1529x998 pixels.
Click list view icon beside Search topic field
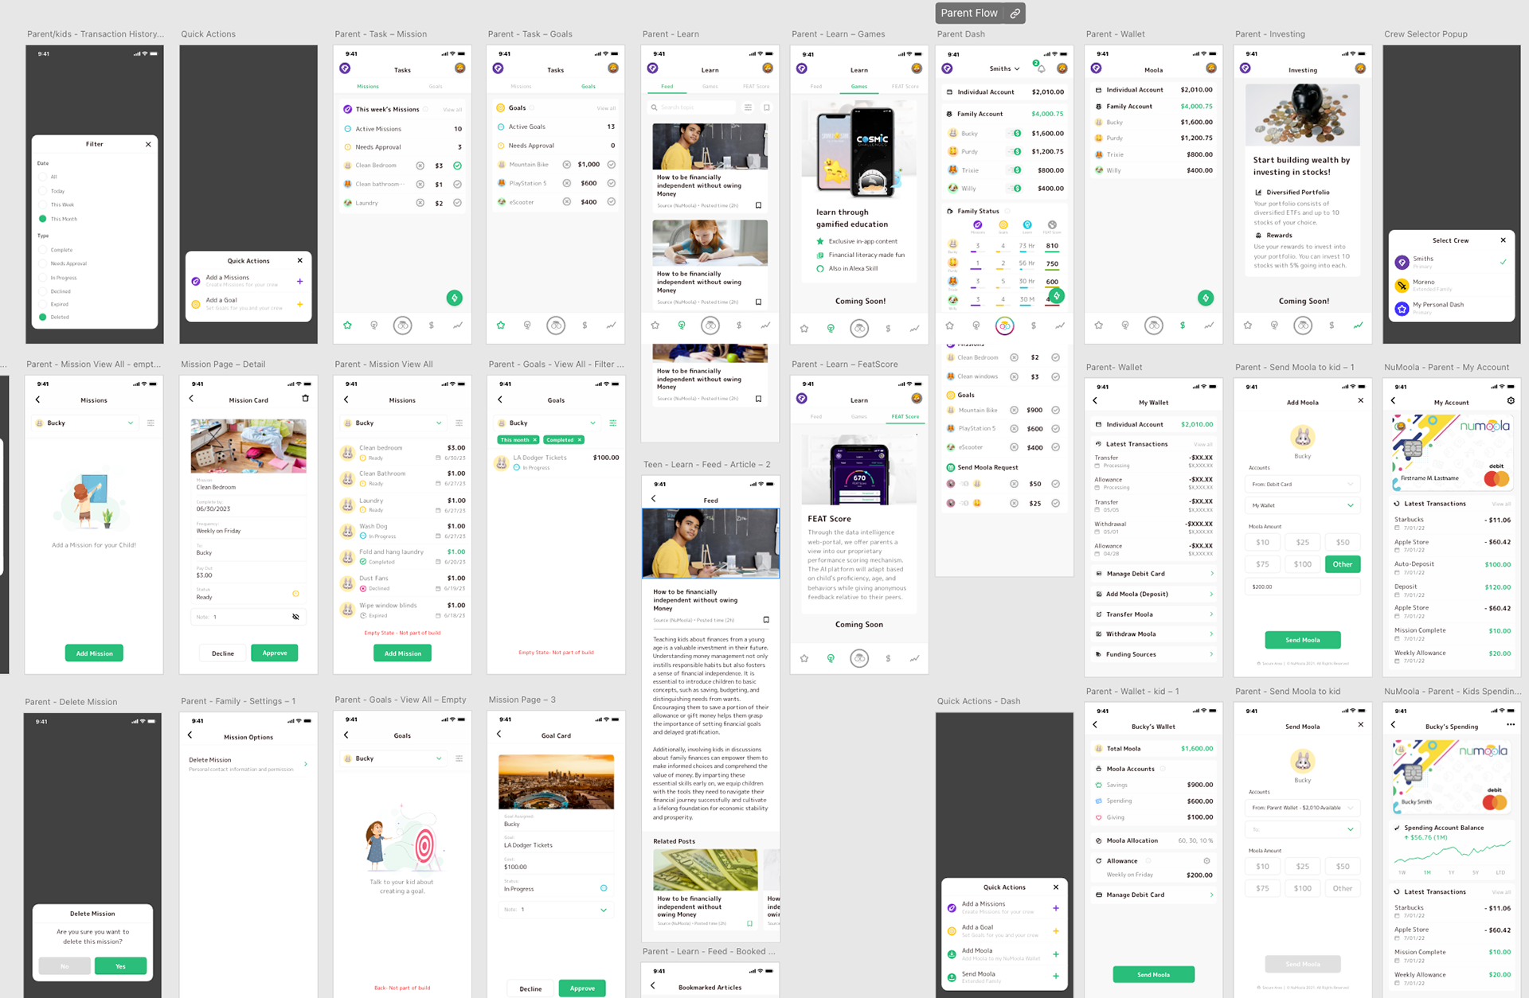click(x=748, y=107)
